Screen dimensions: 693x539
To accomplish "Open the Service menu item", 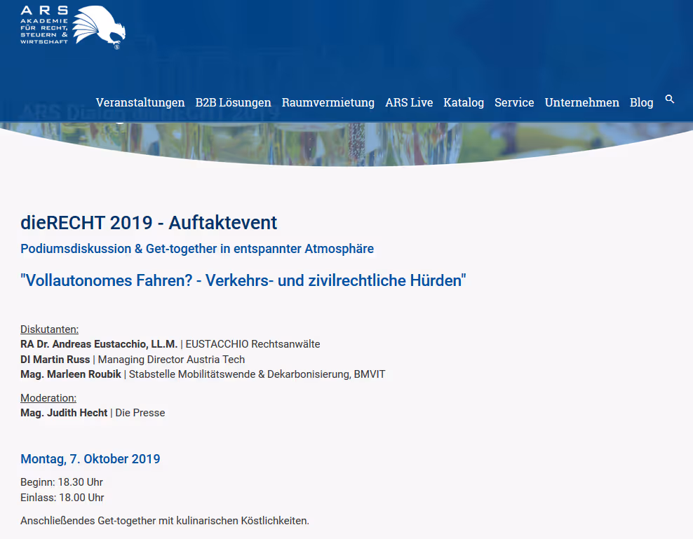I will [x=514, y=102].
